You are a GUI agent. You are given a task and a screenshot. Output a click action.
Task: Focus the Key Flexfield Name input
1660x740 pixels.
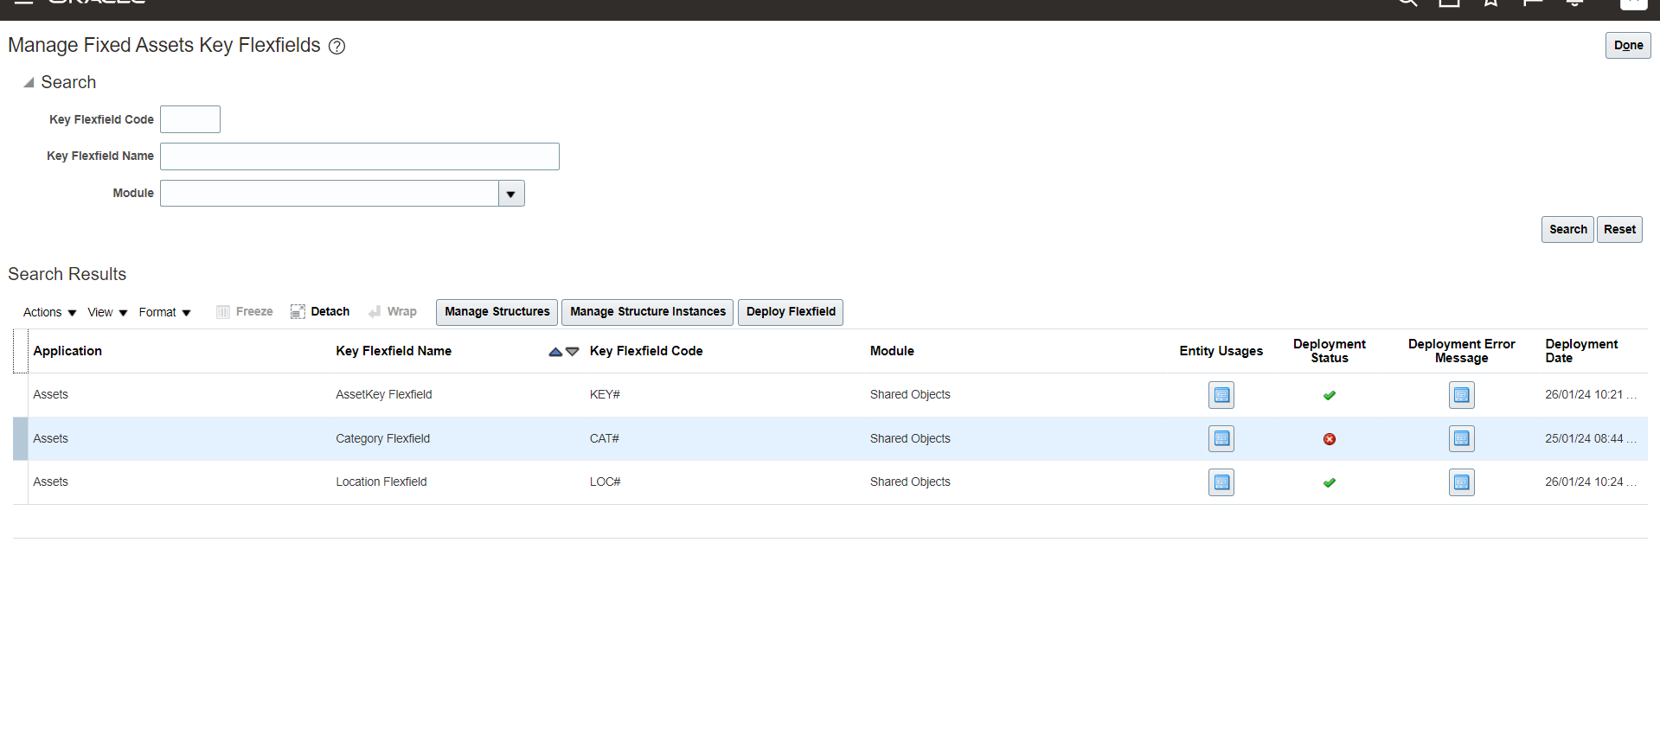[360, 156]
